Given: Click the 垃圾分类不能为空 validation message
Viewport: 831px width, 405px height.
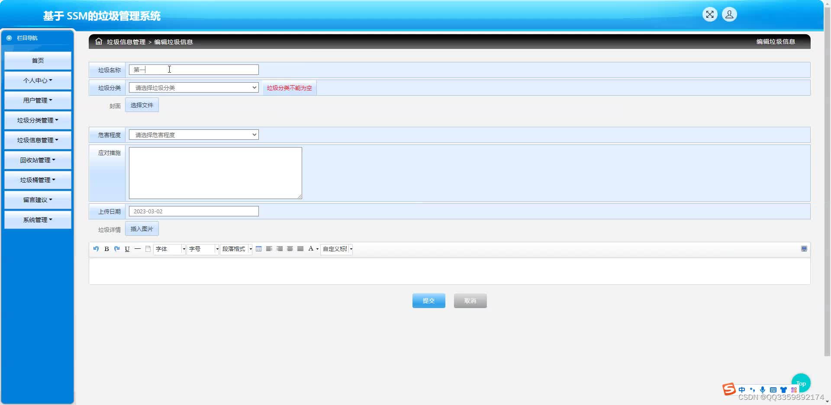Looking at the screenshot, I should pos(289,88).
